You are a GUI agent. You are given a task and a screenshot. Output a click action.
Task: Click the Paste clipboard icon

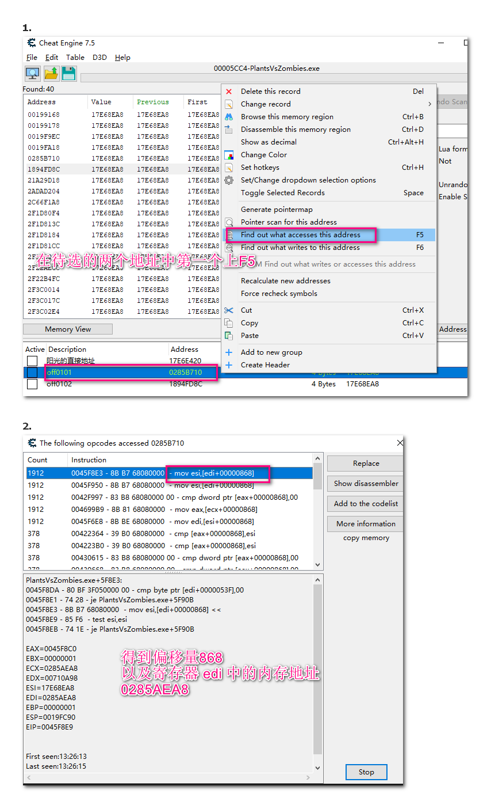pos(229,336)
